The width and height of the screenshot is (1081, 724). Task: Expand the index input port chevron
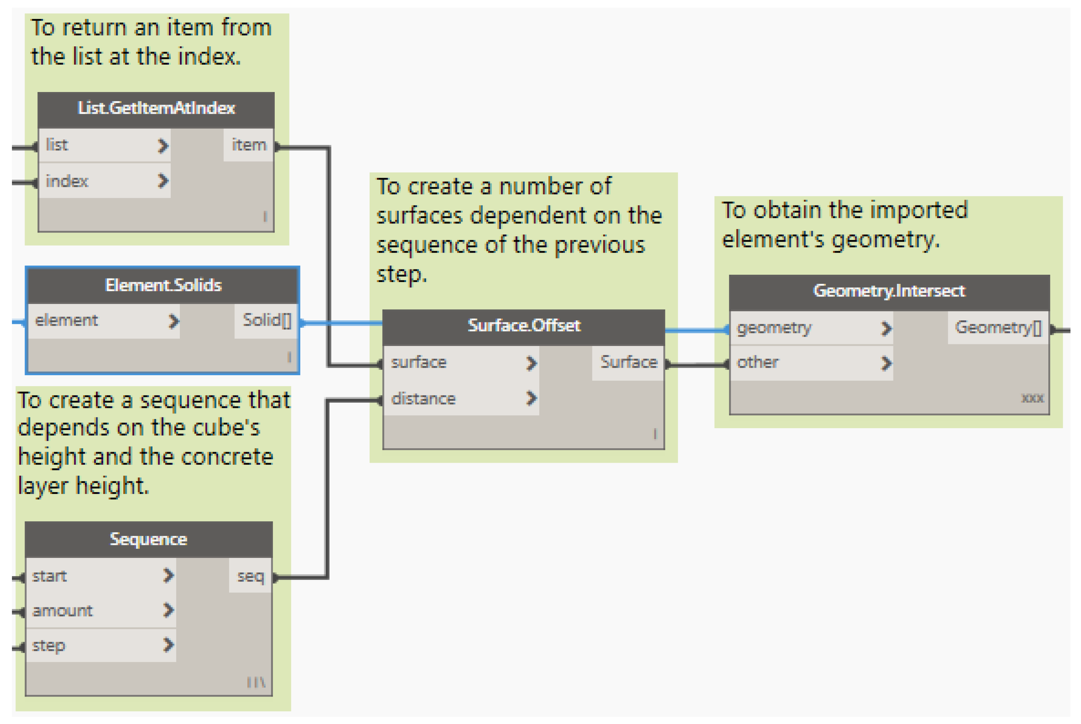coord(163,181)
